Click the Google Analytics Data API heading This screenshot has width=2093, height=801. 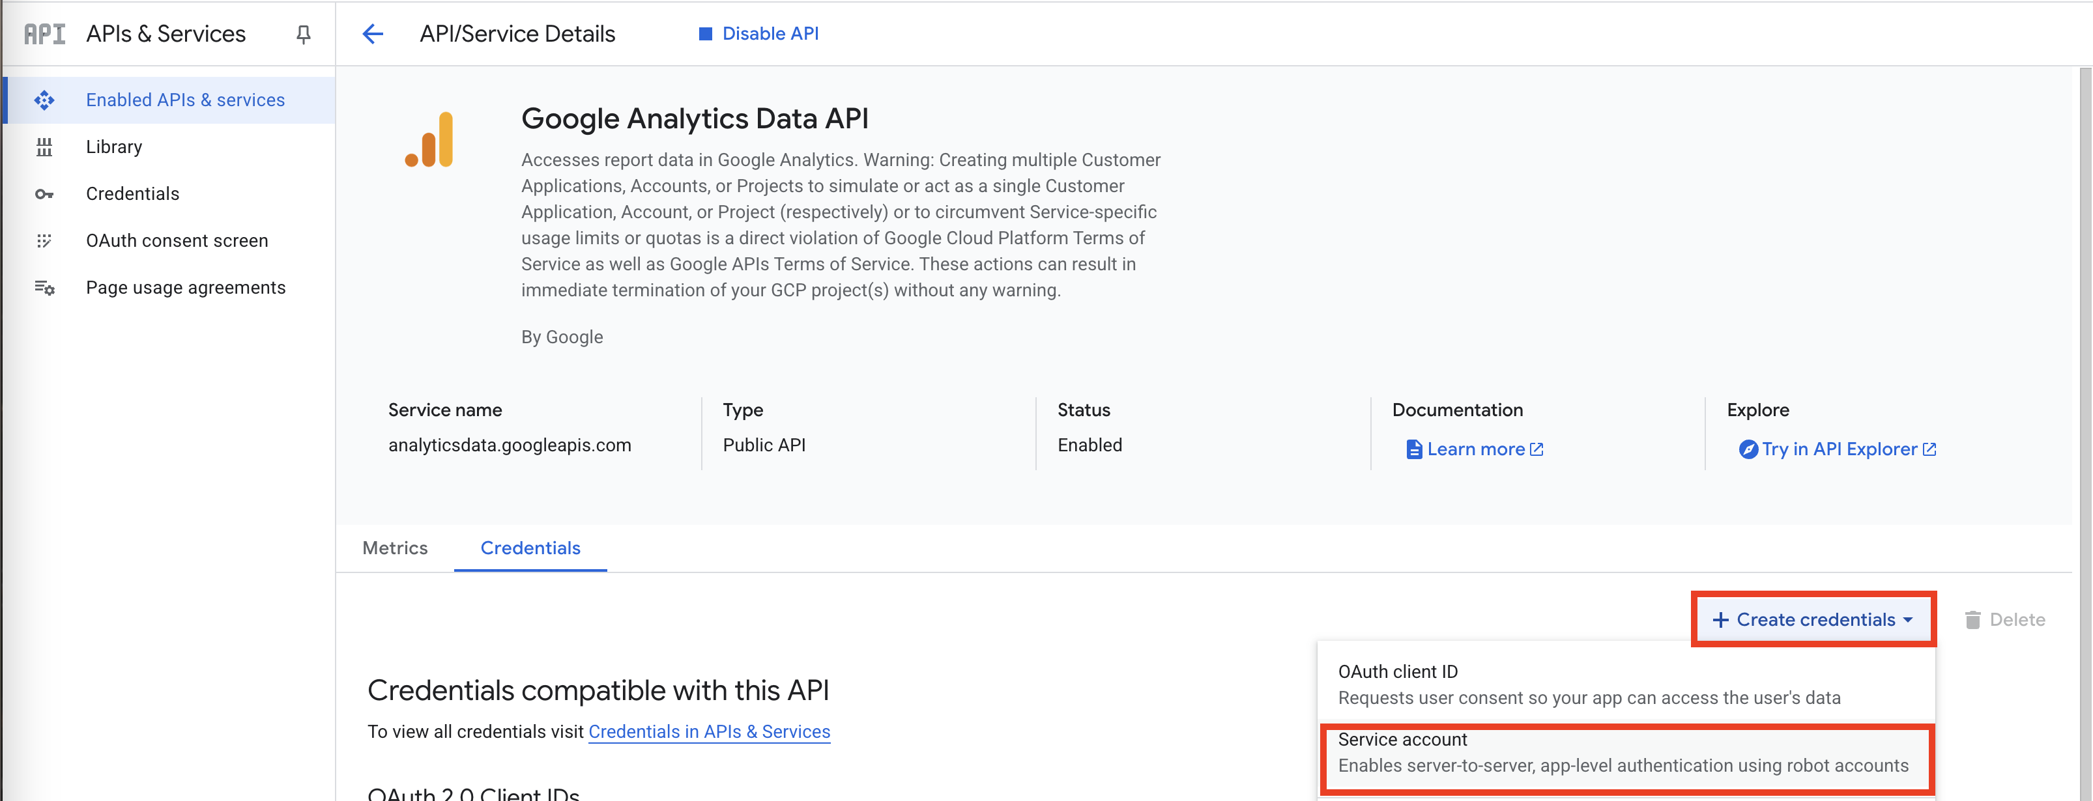point(695,119)
